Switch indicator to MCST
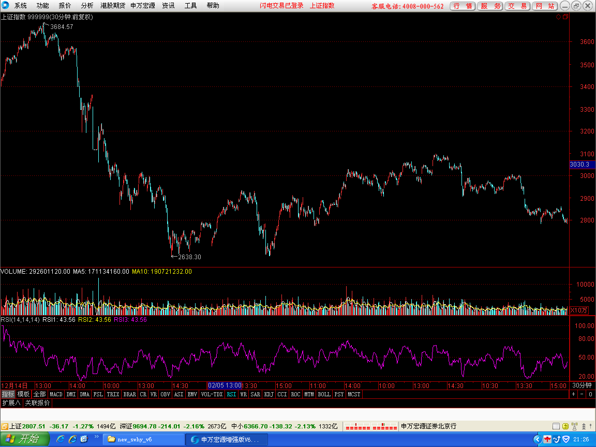The image size is (596, 447). click(354, 394)
